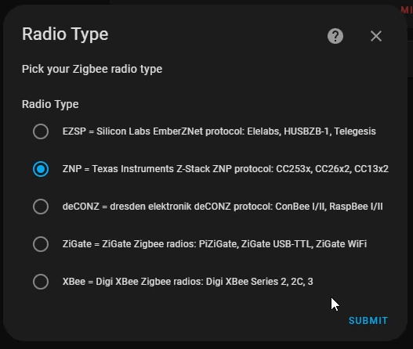Click the dark strip above the dialog

tap(207, 2)
